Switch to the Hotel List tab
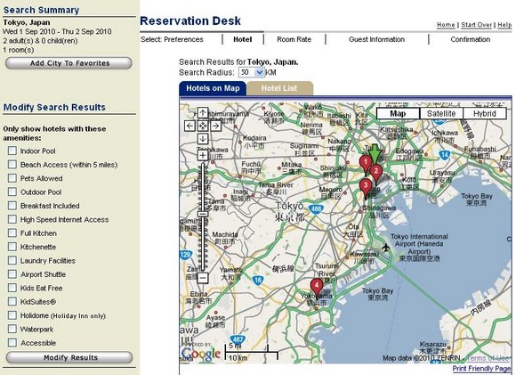Viewport: 516px width, 375px height. click(x=279, y=88)
